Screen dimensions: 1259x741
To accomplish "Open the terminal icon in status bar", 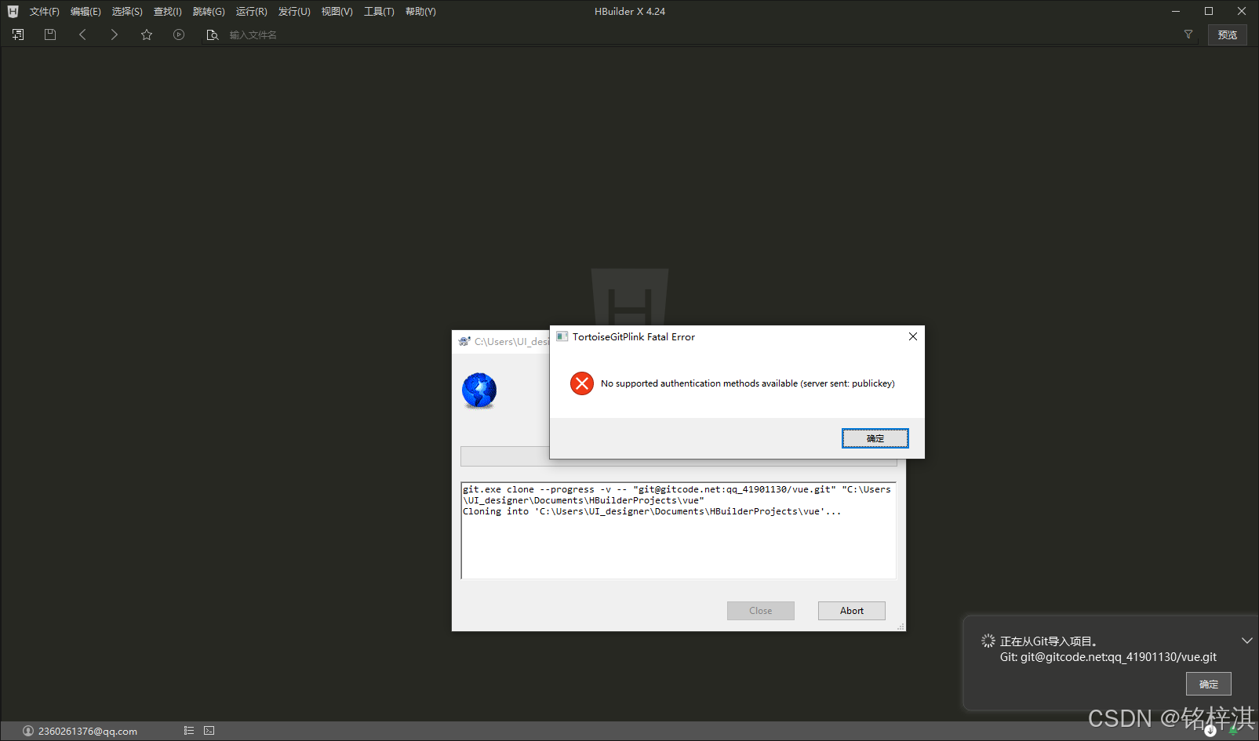I will (209, 731).
